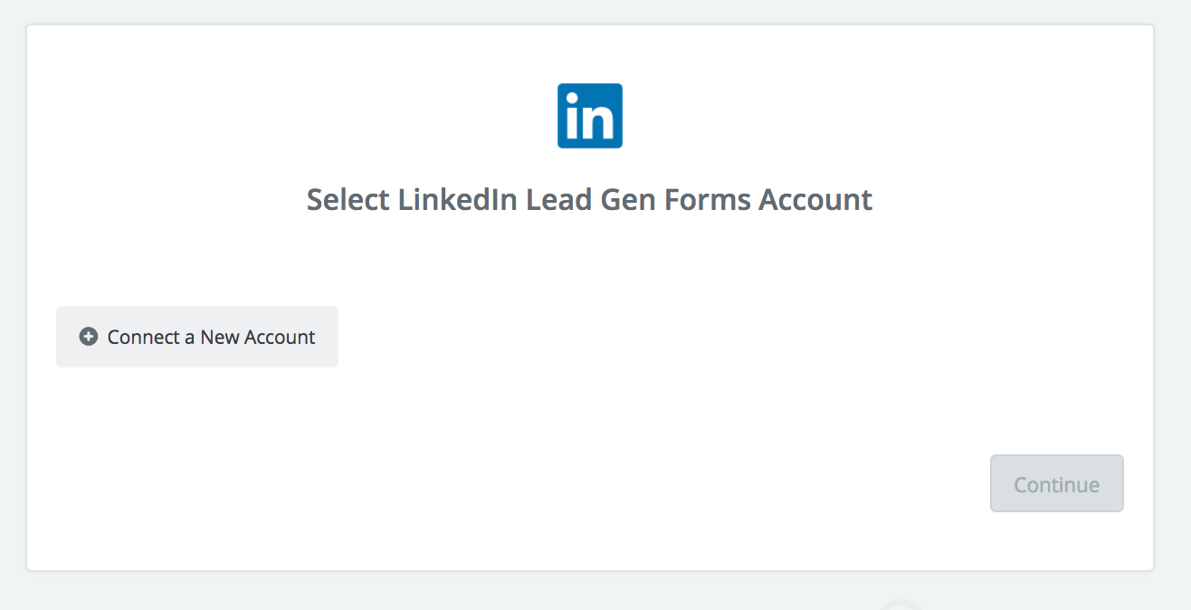Click the word 'Account' in the heading
This screenshot has height=610, width=1191.
point(815,199)
